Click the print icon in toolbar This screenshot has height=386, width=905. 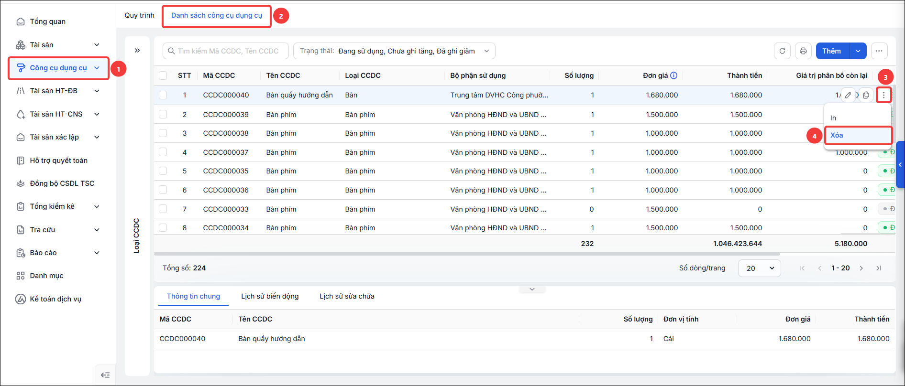803,51
